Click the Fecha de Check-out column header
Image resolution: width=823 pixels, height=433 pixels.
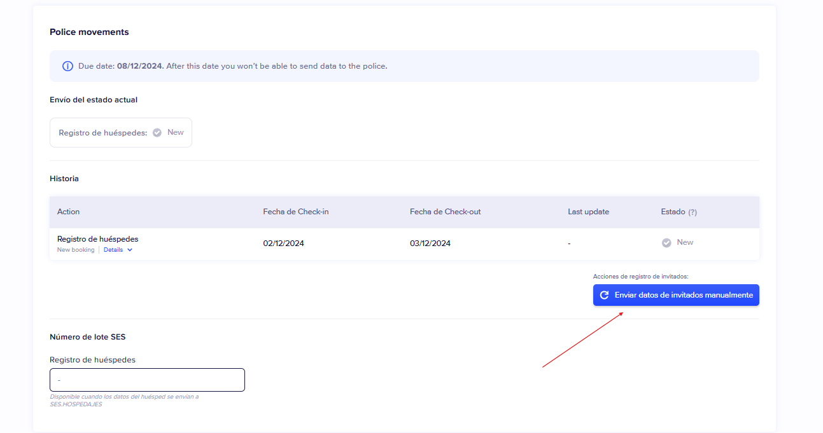pyautogui.click(x=446, y=212)
